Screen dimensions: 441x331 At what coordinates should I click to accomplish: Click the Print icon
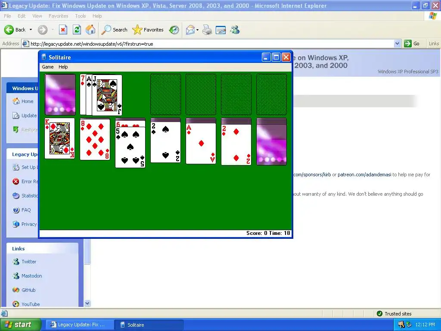(x=207, y=30)
